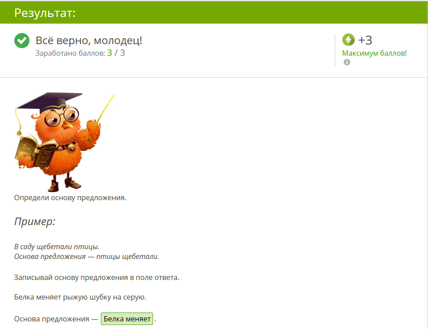Click the Всё верно, молодец! heading
This screenshot has height=329, width=428.
89,40
